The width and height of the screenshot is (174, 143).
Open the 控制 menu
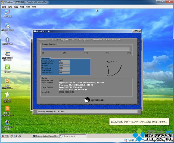pos(10,7)
